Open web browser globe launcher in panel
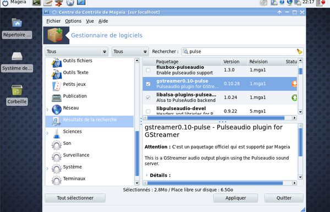This screenshot has width=330, height=212. pos(70,3)
